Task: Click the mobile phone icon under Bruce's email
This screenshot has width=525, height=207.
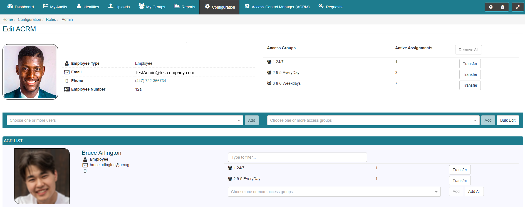Action: click(85, 171)
